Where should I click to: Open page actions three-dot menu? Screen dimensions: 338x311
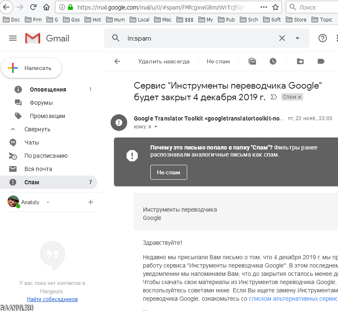coord(263,7)
